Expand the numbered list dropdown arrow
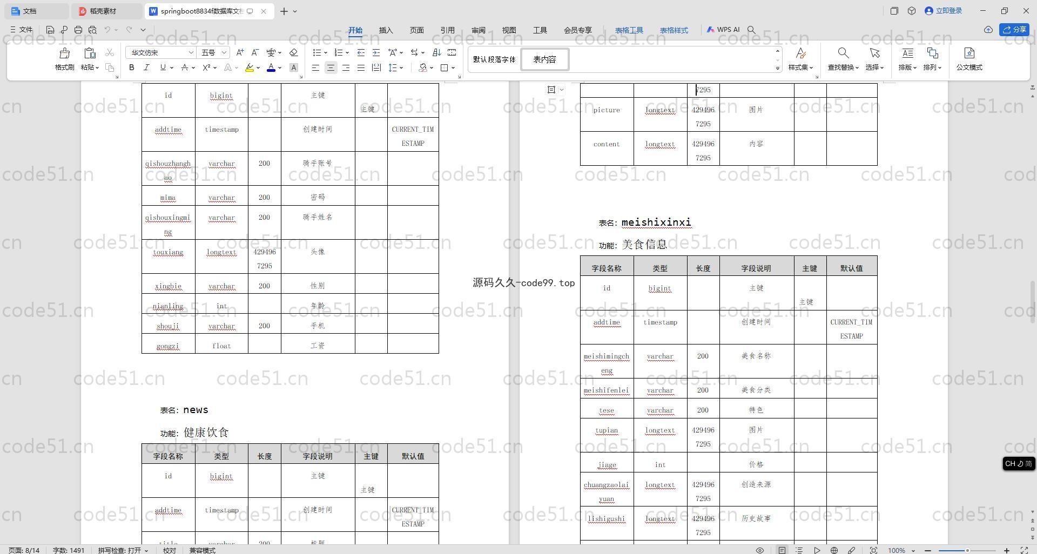Viewport: 1037px width, 554px height. point(347,52)
